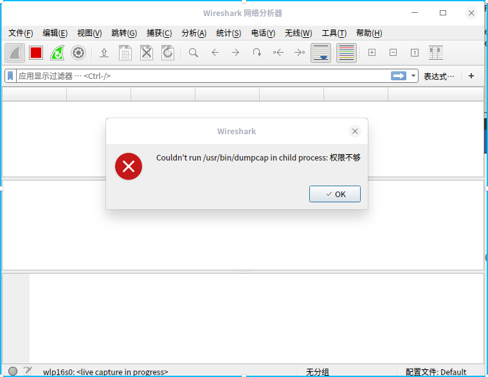The image size is (488, 377).
Task: Open the 捕获(C) menu
Action: pos(159,33)
